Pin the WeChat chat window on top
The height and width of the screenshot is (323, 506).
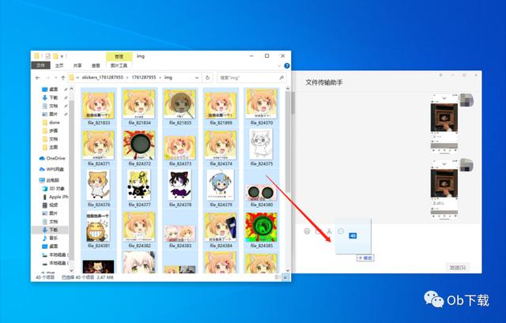[x=441, y=75]
